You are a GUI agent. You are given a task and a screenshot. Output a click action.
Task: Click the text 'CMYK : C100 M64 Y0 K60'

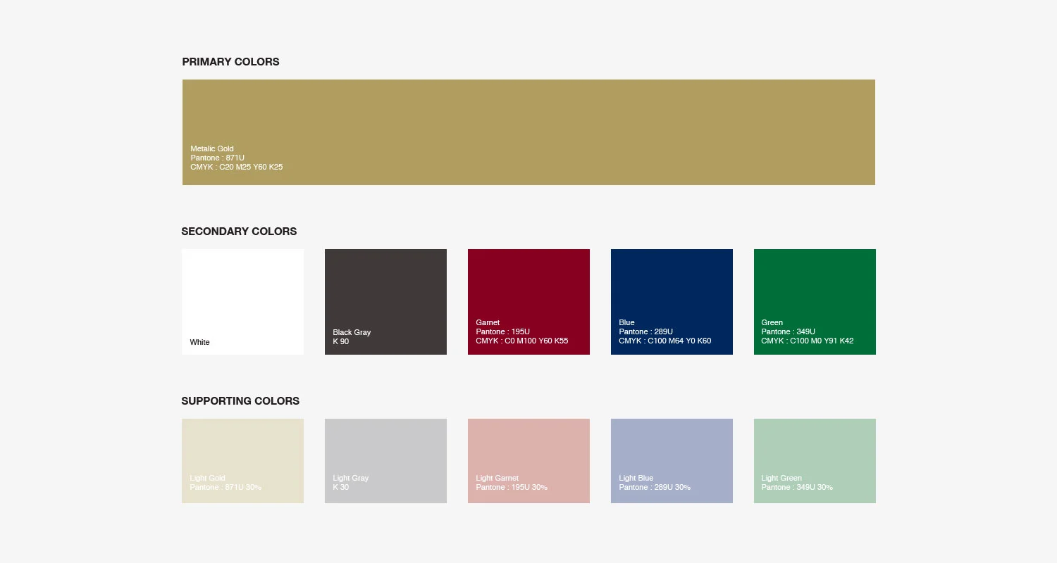tap(665, 341)
